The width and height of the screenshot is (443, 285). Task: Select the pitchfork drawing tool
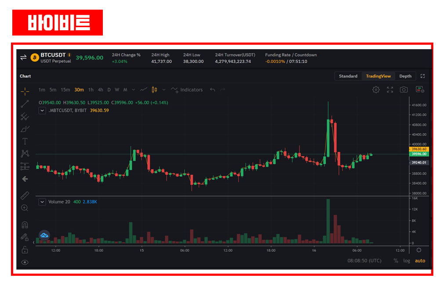25,117
